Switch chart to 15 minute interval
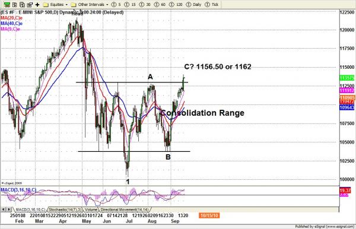Viewport: 356px width, 229px height. 131,5
